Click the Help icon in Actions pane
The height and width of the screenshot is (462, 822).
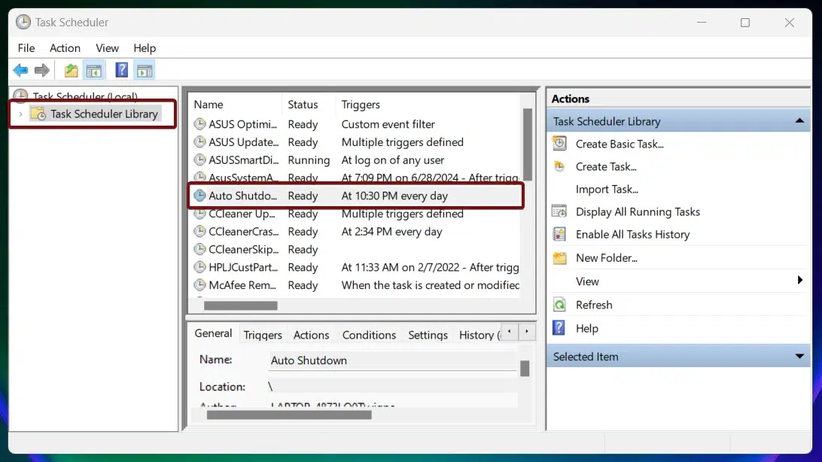coord(559,328)
